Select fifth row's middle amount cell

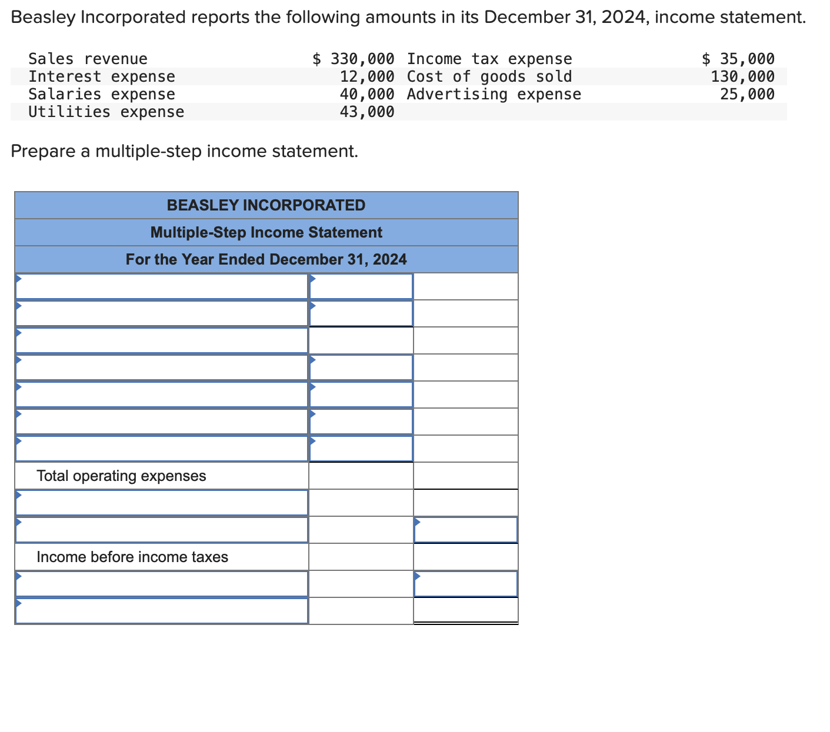pyautogui.click(x=361, y=395)
